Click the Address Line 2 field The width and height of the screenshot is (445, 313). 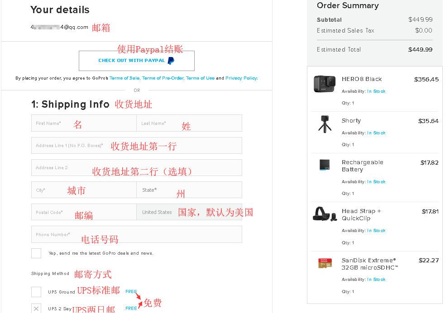click(x=137, y=167)
